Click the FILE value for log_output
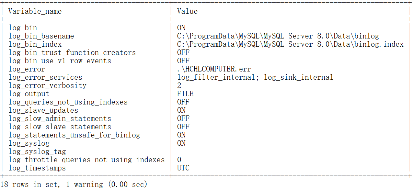 tap(185, 94)
